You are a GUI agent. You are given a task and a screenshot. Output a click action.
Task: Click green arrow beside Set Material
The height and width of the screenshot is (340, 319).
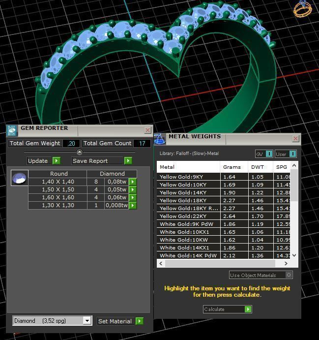pyautogui.click(x=140, y=321)
